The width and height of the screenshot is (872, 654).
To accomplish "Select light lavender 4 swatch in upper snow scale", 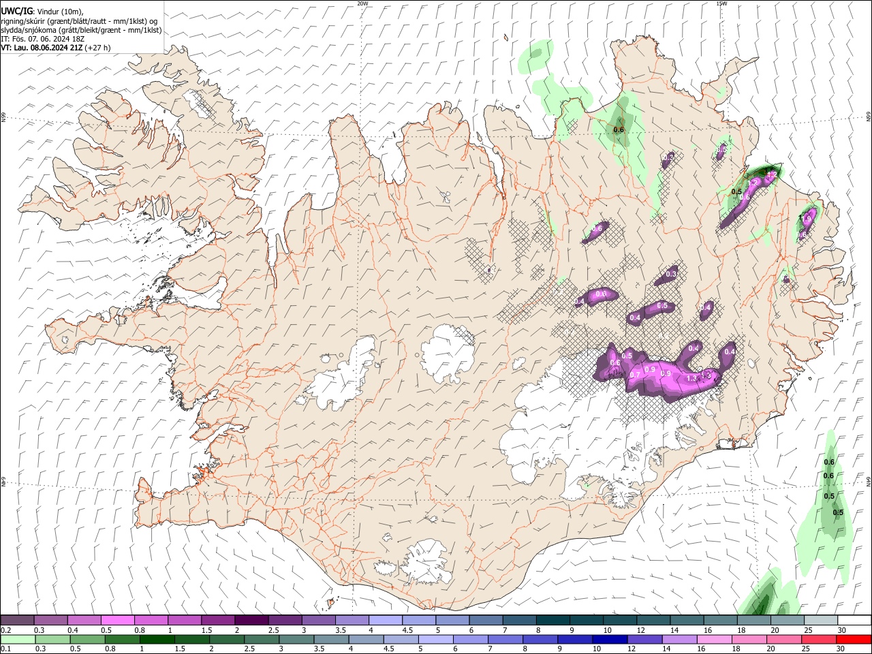I will tap(384, 620).
